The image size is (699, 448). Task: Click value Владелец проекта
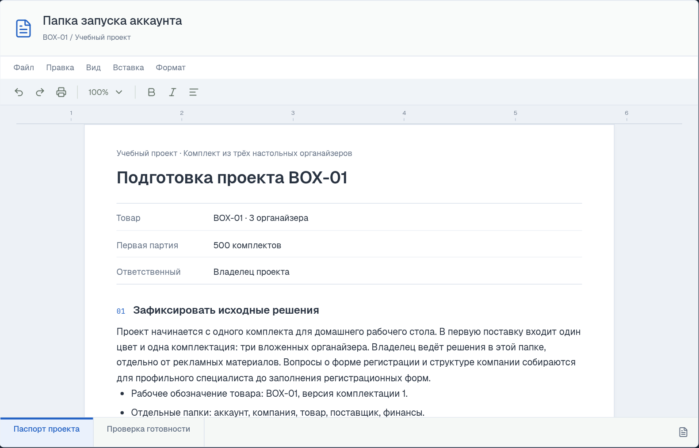[x=252, y=272]
